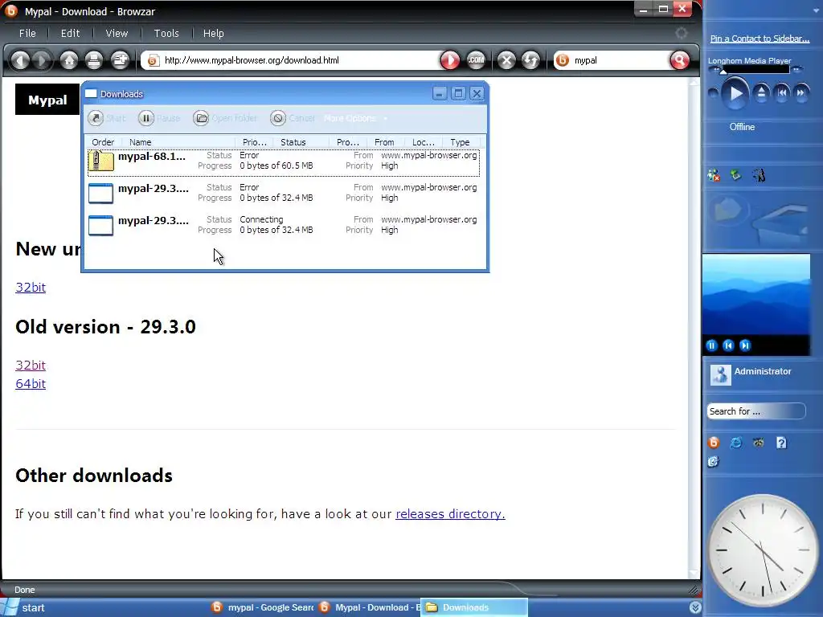Click the small round button left of Play
The image size is (823, 617).
713,93
